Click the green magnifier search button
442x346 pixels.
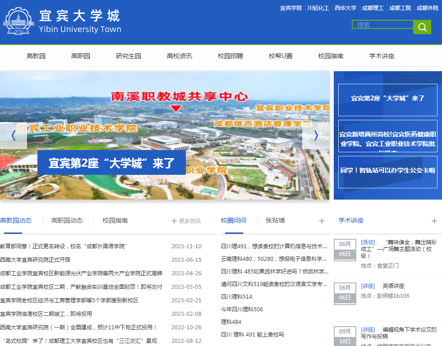[x=422, y=27]
